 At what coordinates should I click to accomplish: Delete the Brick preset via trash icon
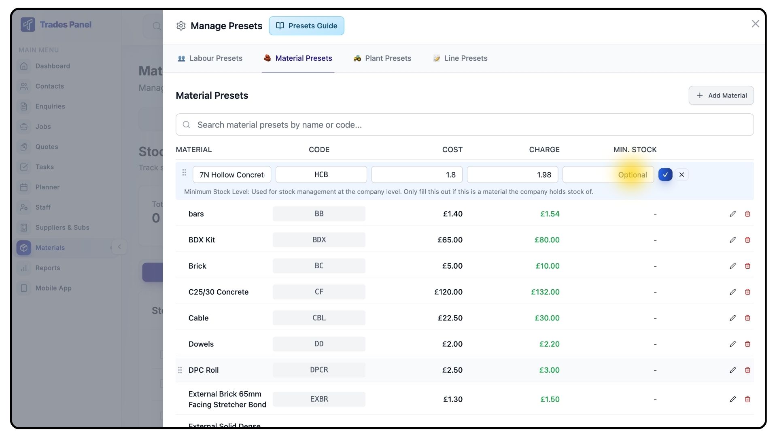[747, 266]
